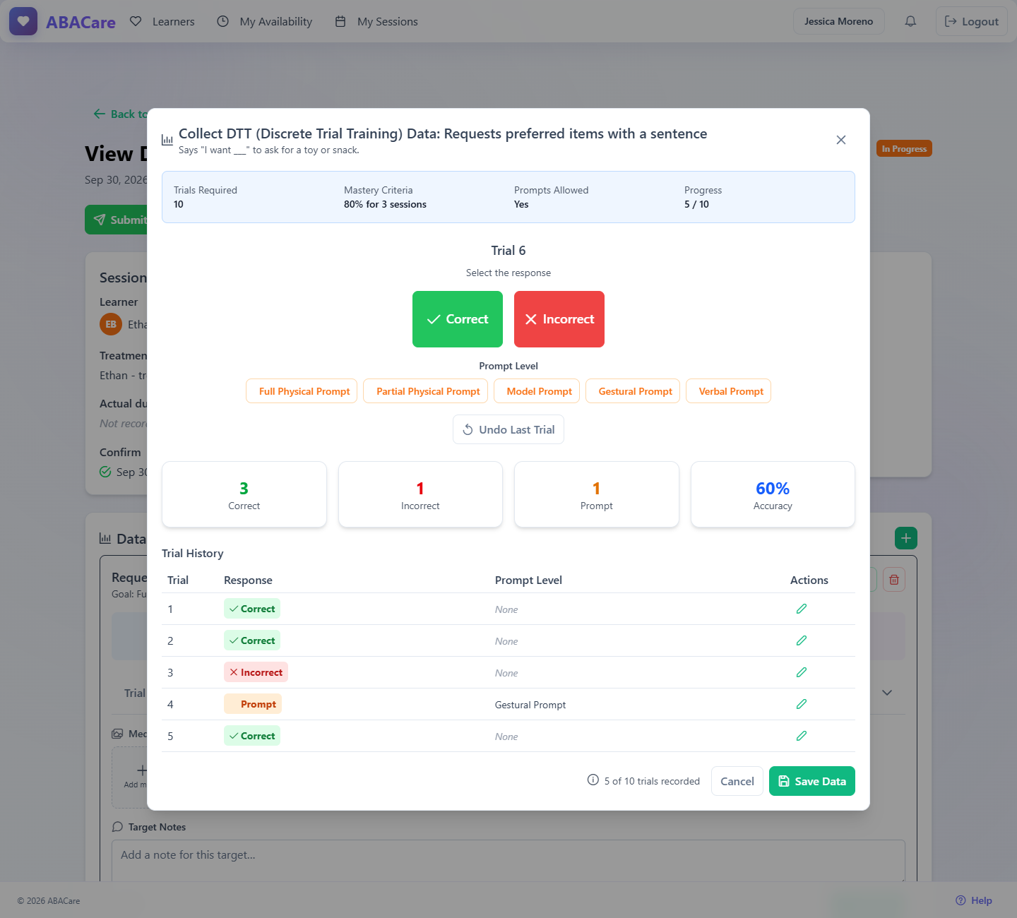Click the 1 Prompt summary card
Viewport: 1017px width, 918px height.
click(597, 494)
